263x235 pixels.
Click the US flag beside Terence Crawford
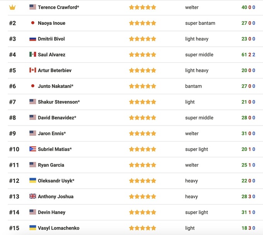coord(33,7)
